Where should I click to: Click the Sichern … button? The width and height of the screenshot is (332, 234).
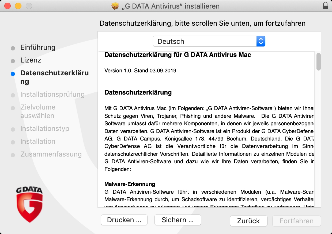click(178, 220)
